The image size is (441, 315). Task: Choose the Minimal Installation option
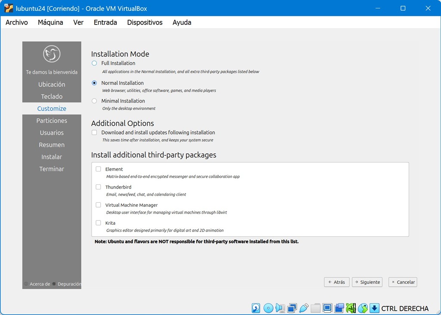(94, 101)
